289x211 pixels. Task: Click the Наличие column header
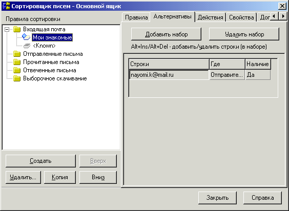[x=258, y=64]
